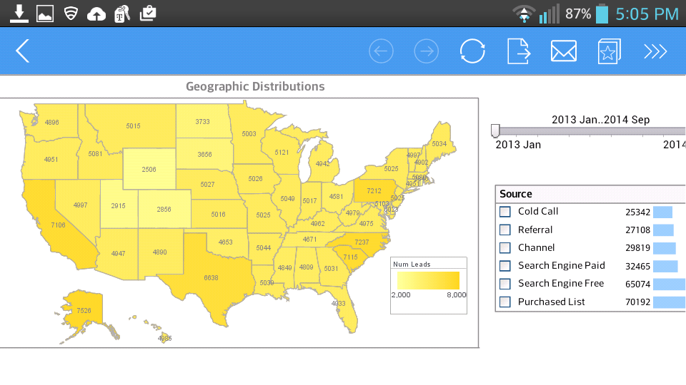Select Florida on the map (4933)
686x385 pixels.
pos(339,303)
